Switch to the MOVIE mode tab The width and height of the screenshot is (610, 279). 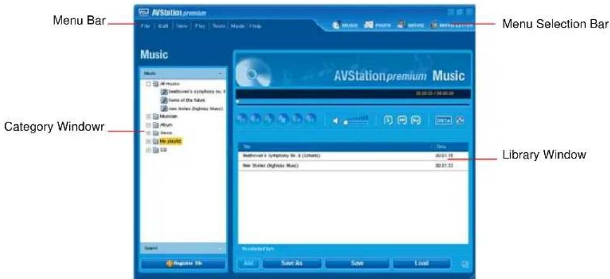410,26
